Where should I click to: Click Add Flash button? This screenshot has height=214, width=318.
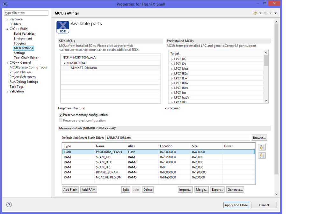[x=70, y=189]
